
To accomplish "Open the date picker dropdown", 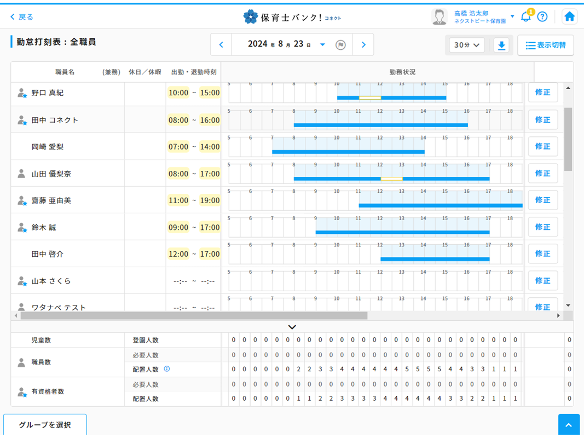I will [322, 45].
